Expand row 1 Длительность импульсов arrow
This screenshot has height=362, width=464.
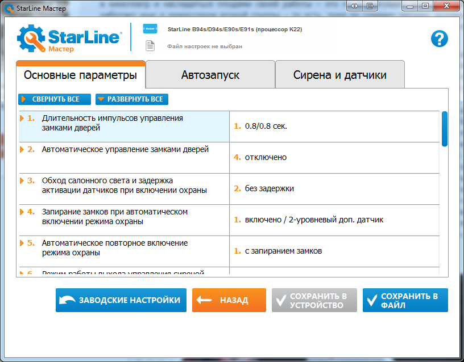tap(22, 119)
